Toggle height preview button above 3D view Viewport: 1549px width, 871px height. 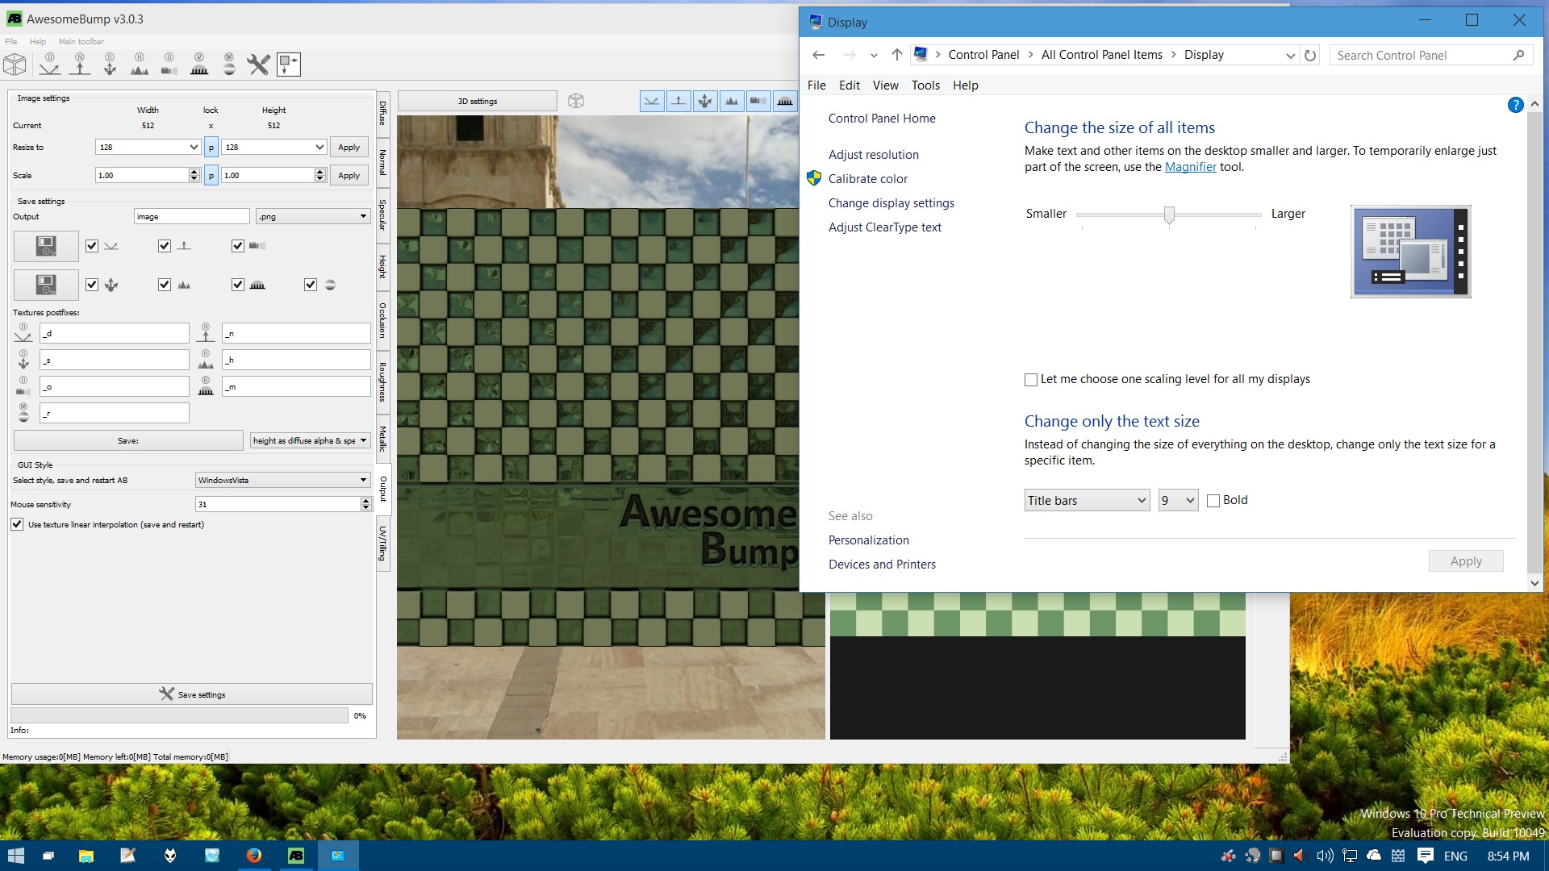pos(732,101)
